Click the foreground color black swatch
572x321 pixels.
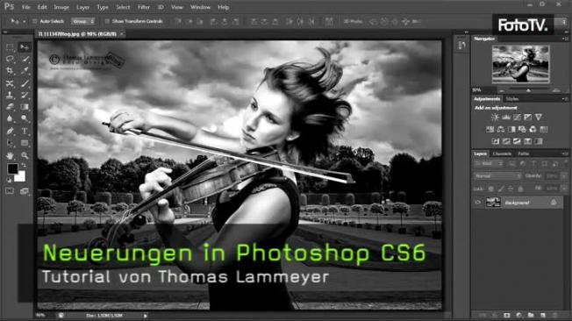tap(12, 168)
